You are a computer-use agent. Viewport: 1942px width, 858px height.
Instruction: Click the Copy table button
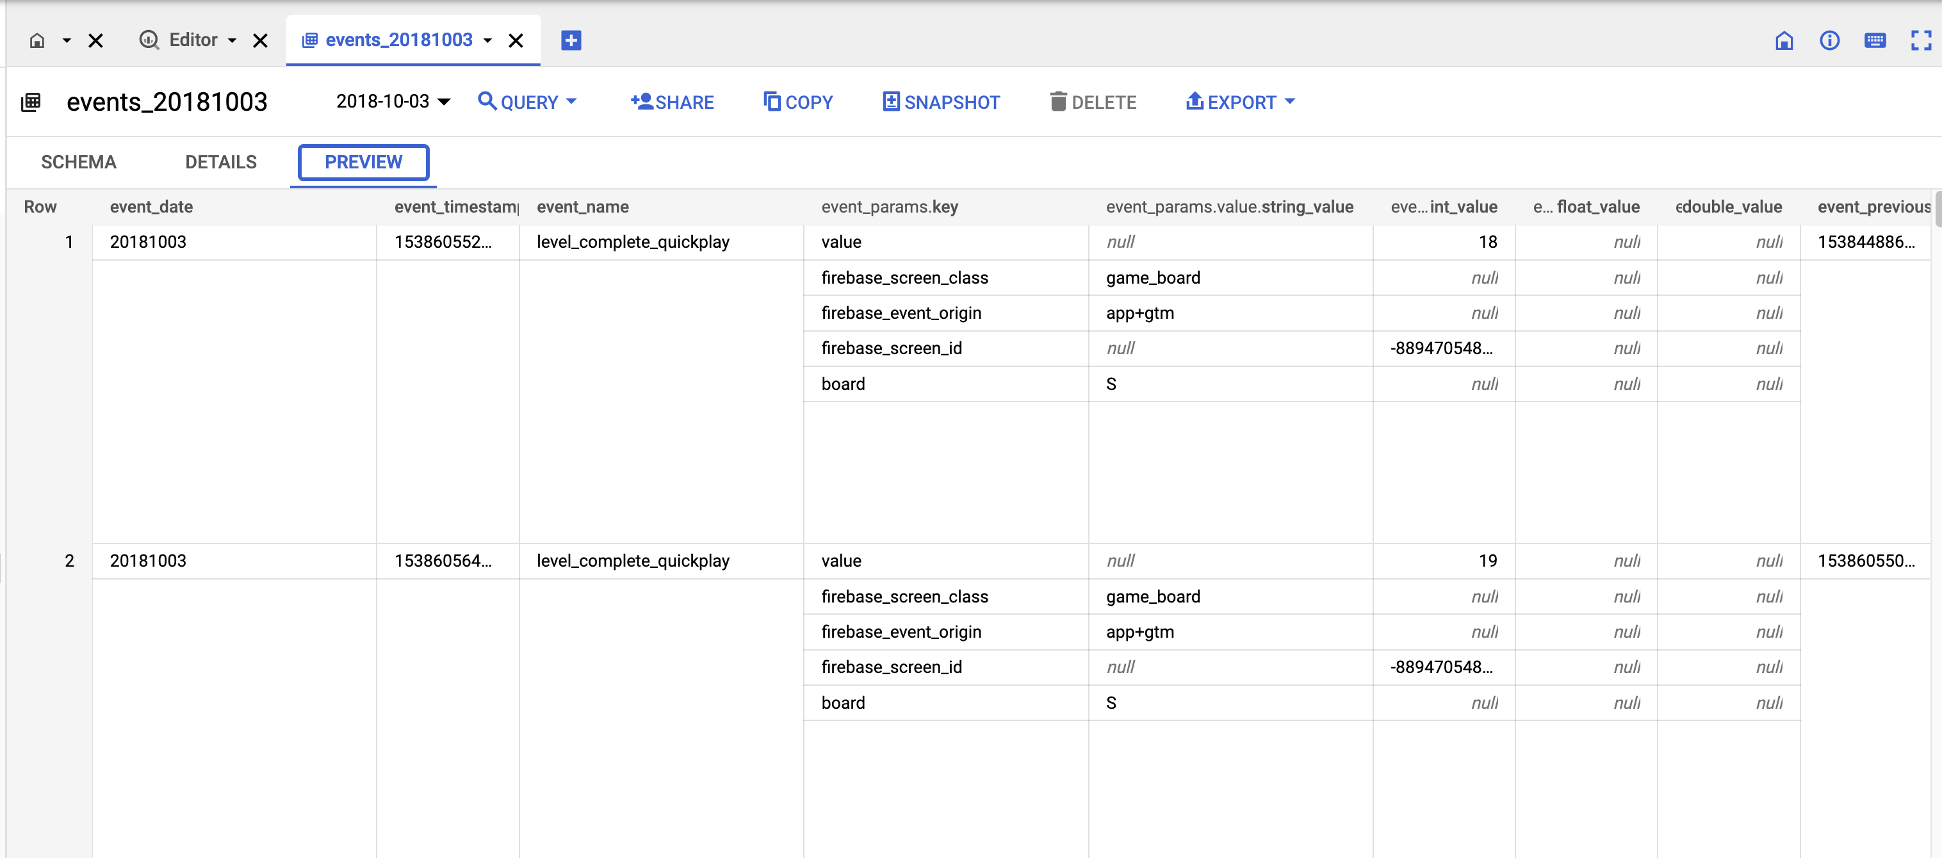798,102
